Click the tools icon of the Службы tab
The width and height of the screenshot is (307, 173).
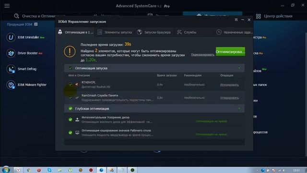[179, 32]
